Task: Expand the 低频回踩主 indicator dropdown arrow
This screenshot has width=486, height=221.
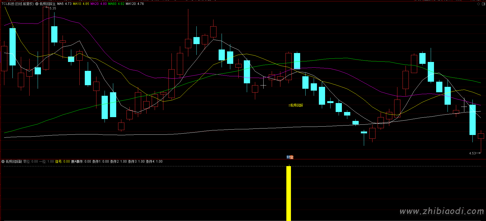Action: tap(37, 4)
